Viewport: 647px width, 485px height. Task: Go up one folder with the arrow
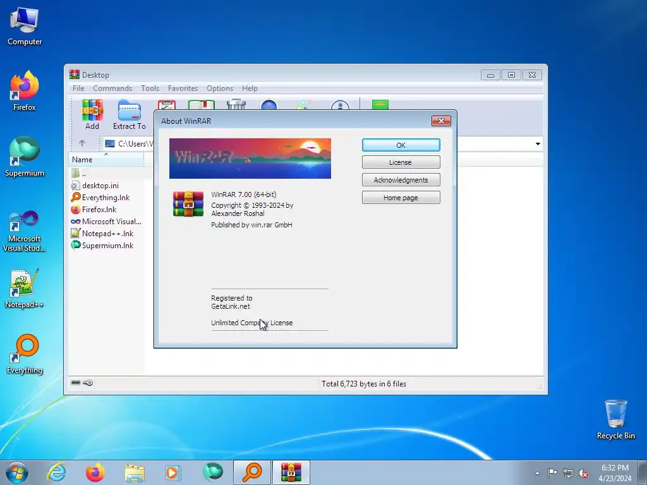pyautogui.click(x=82, y=143)
